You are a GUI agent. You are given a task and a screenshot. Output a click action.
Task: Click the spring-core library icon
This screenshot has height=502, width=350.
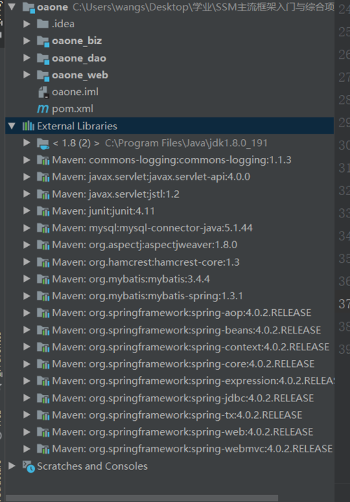pyautogui.click(x=43, y=364)
